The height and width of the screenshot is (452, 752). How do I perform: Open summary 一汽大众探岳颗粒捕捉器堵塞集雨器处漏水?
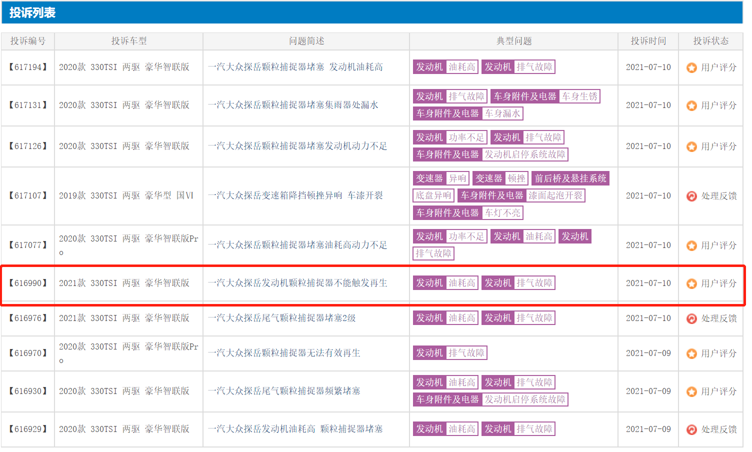(x=293, y=105)
